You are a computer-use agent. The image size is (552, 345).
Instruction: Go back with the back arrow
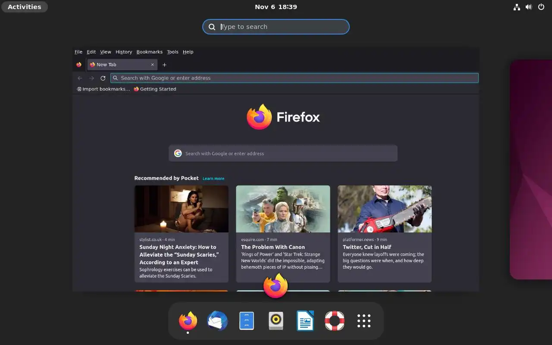tap(80, 78)
